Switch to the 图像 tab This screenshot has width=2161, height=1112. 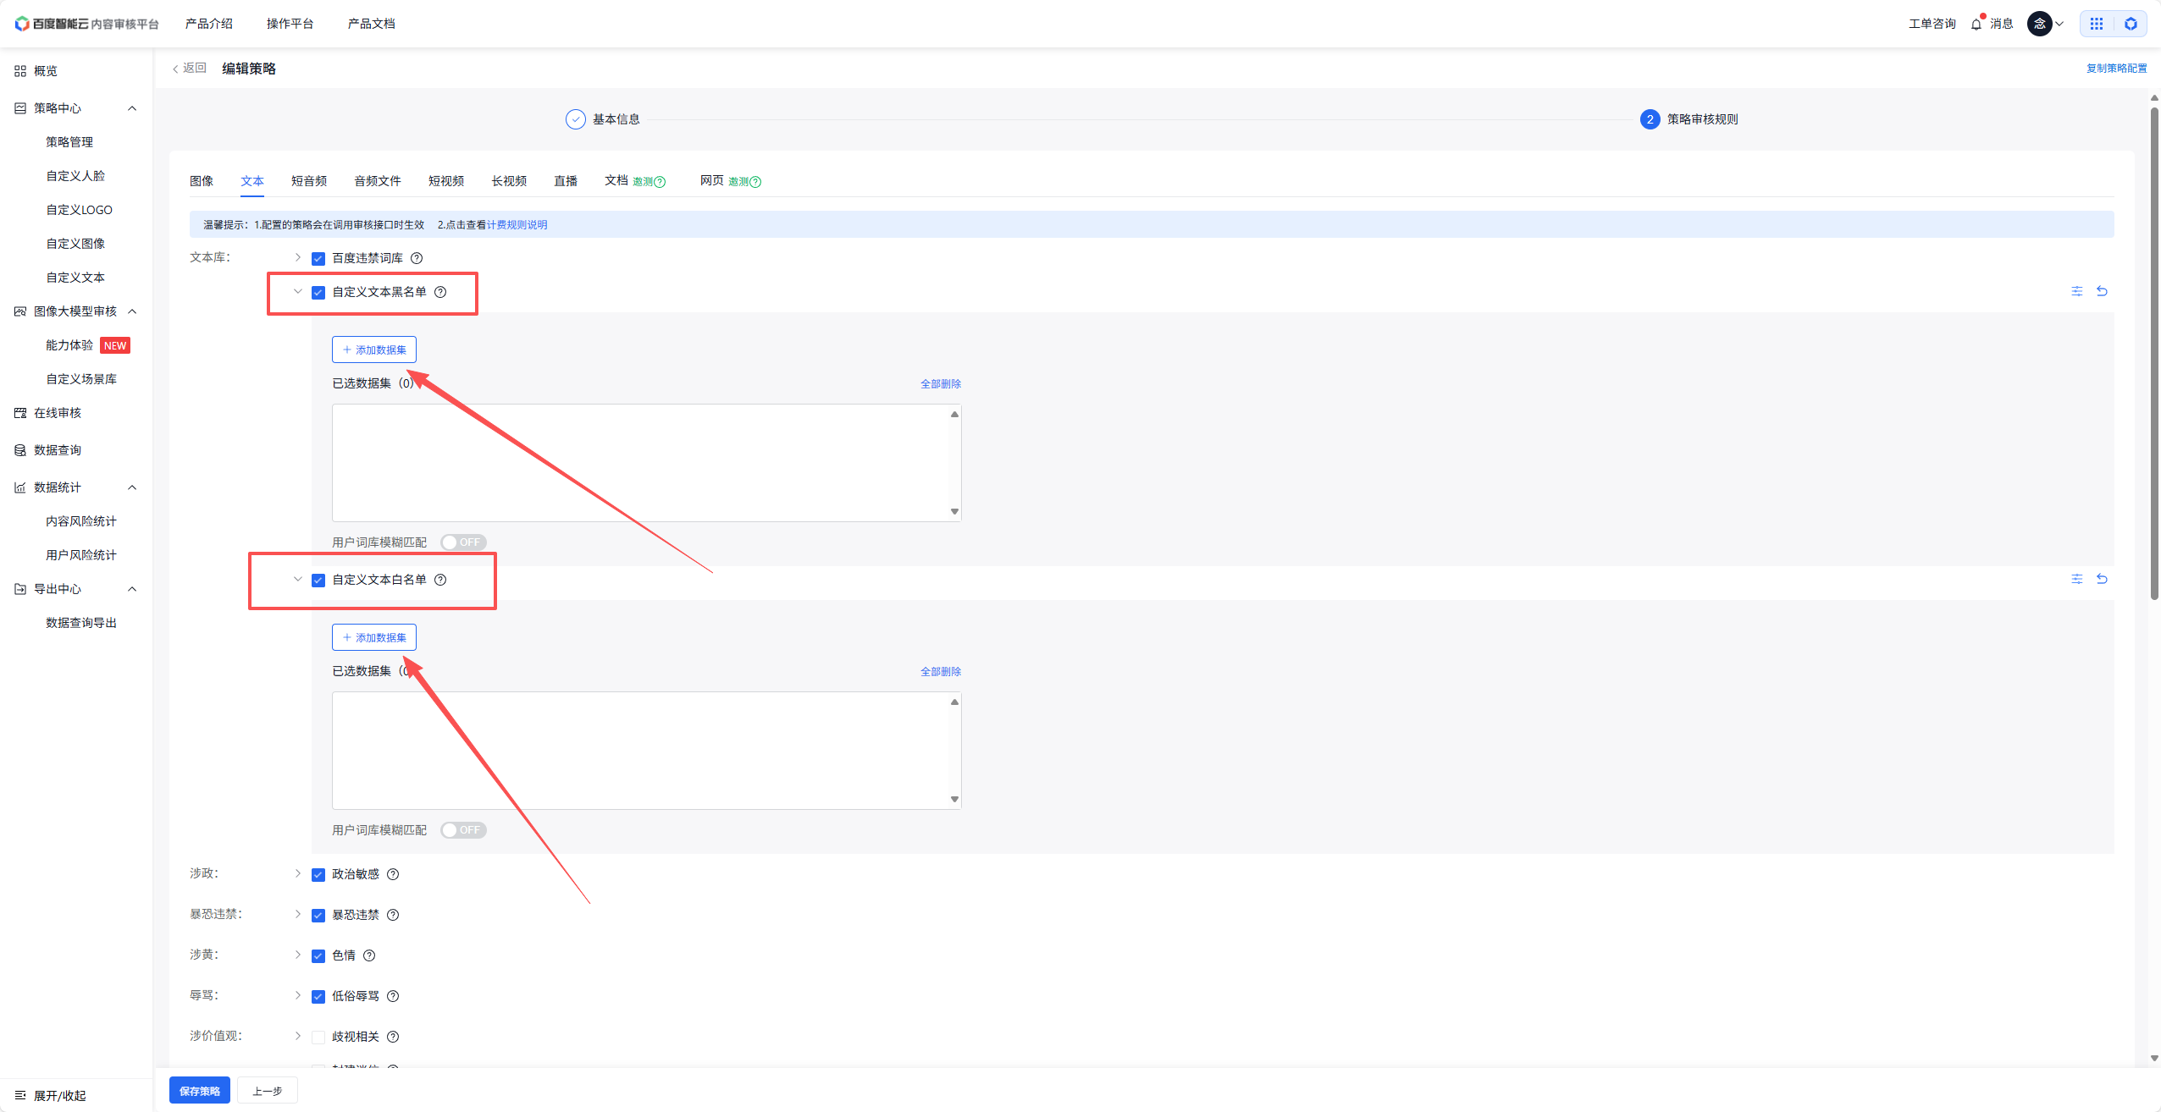coord(202,181)
